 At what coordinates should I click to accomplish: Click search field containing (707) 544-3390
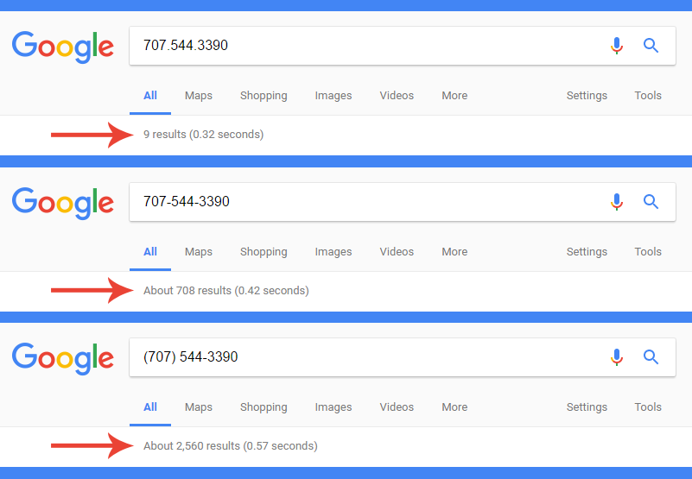click(402, 356)
